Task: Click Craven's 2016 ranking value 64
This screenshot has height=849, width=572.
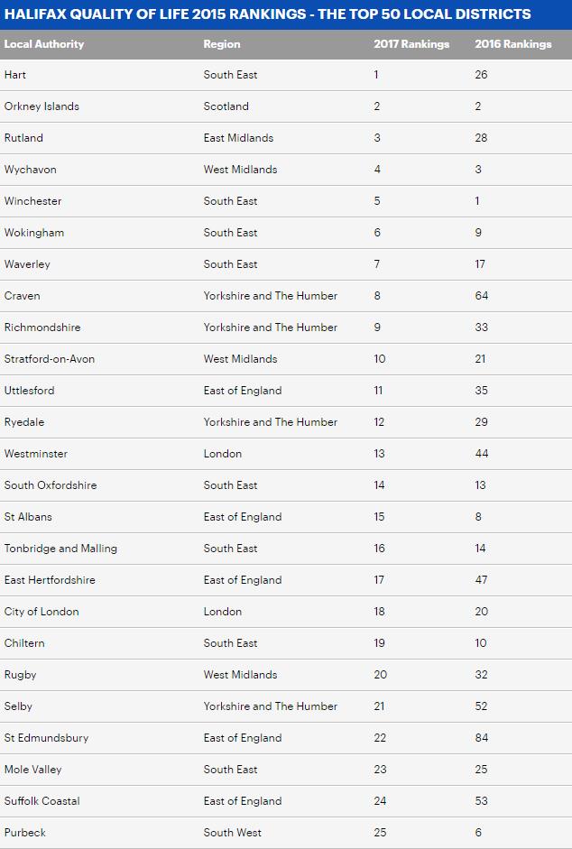Action: 482,296
